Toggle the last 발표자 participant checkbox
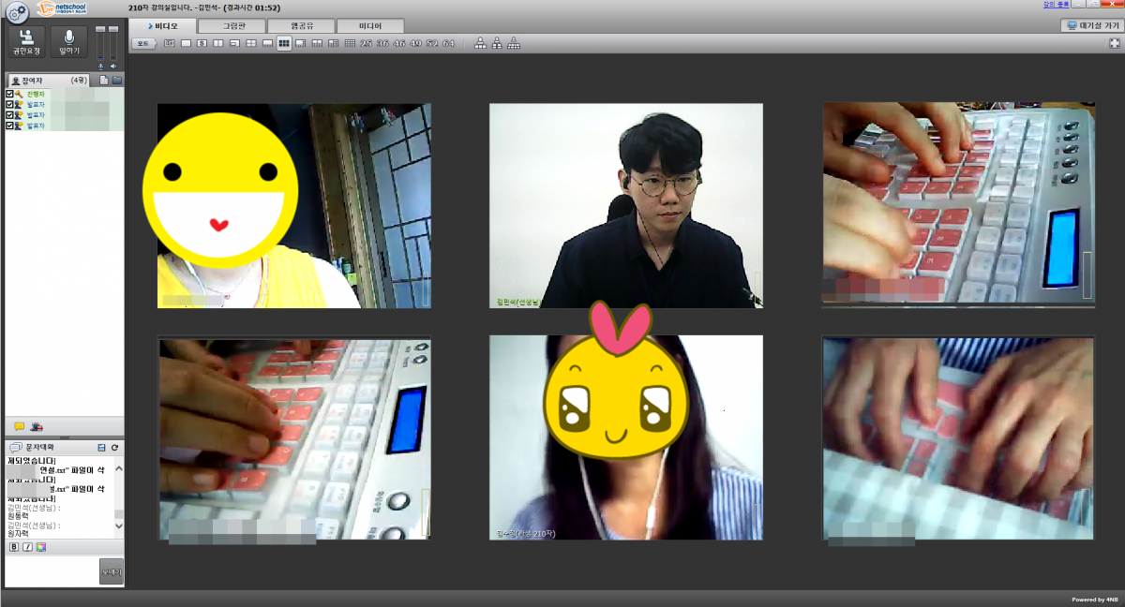Image resolution: width=1125 pixels, height=607 pixels. click(x=9, y=125)
